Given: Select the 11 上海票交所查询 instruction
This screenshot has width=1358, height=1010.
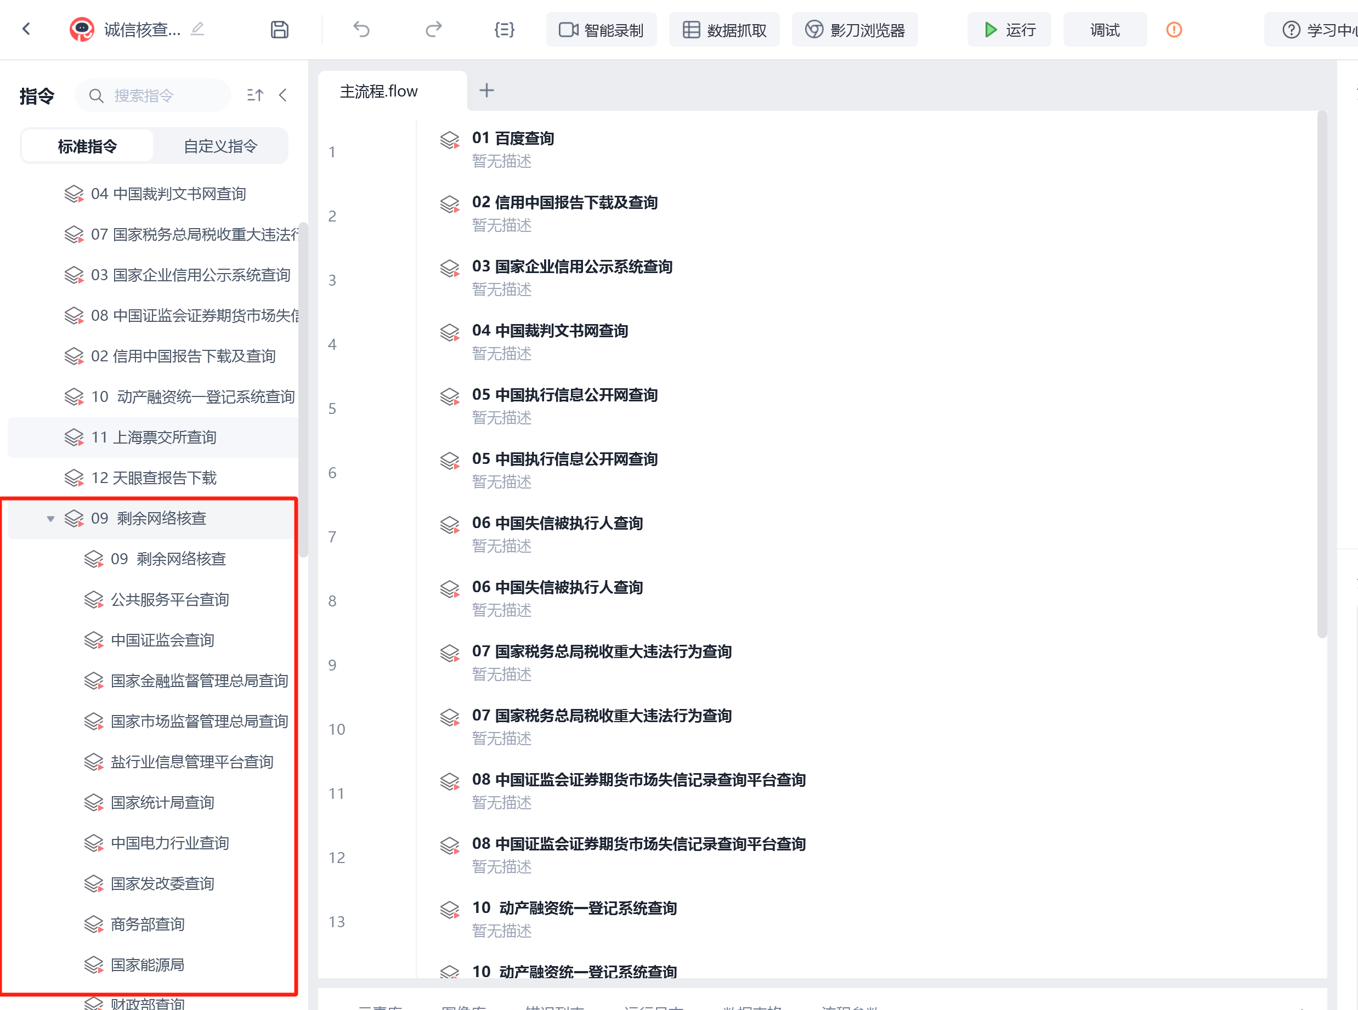Looking at the screenshot, I should (x=154, y=438).
